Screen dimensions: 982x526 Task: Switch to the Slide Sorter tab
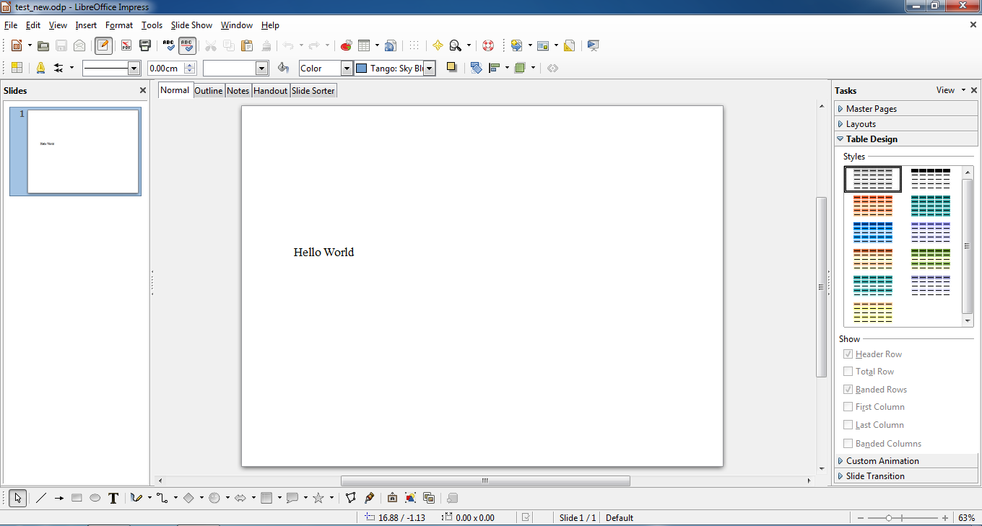tap(313, 91)
